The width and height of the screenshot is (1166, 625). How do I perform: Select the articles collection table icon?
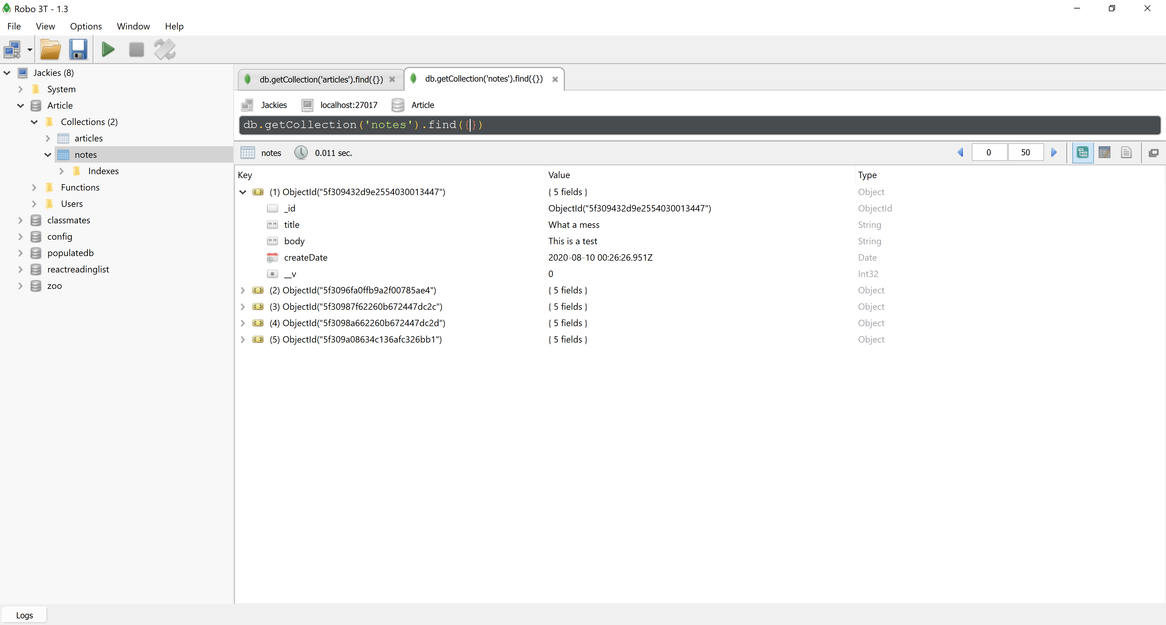[x=63, y=138]
